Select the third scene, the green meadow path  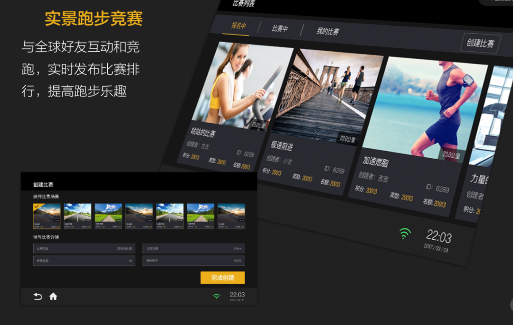(x=108, y=216)
